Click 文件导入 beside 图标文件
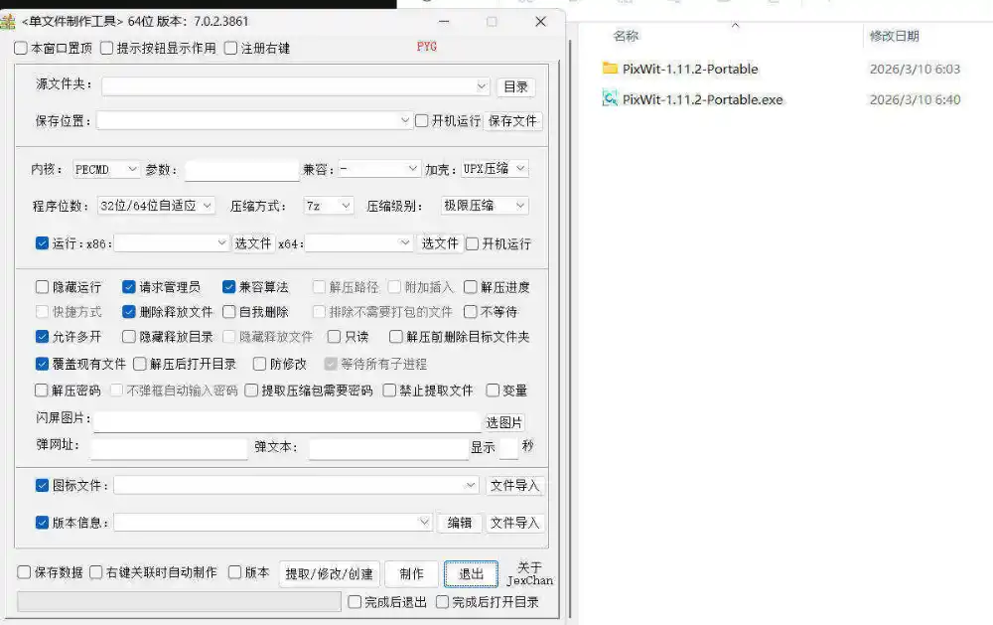The width and height of the screenshot is (993, 625). pos(514,486)
